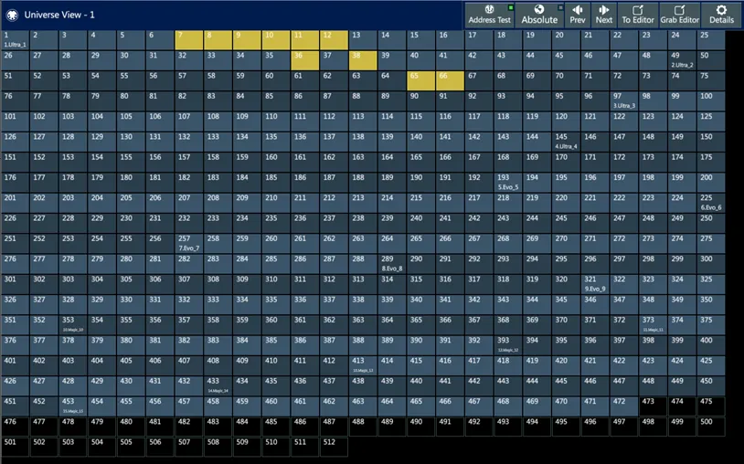The height and width of the screenshot is (464, 744).
Task: Open the Details gear button
Action: pos(721,15)
